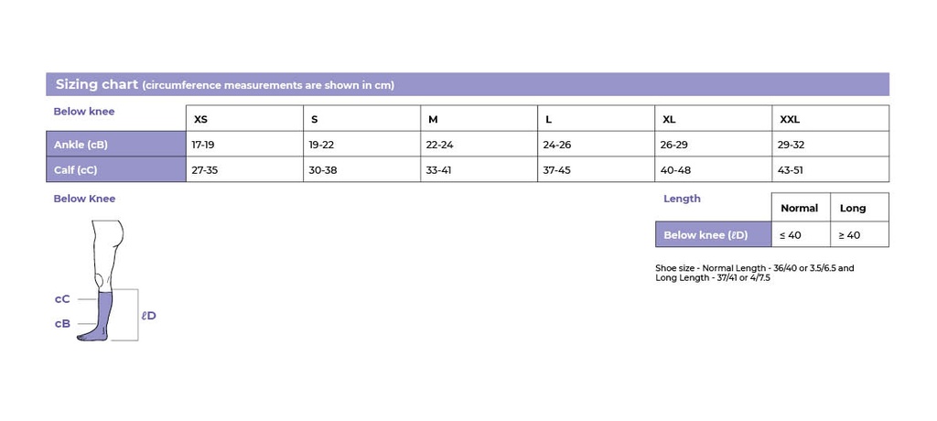Click the cC calf marker label
The width and height of the screenshot is (937, 421).
pos(62,299)
